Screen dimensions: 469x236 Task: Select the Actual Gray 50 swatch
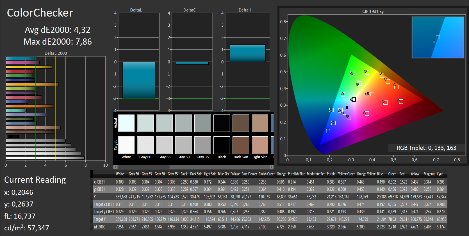183,123
